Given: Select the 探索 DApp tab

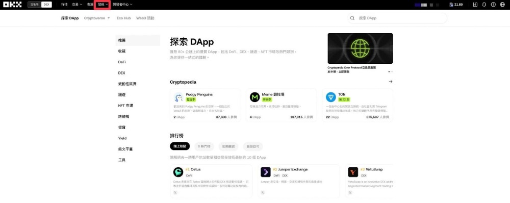Looking at the screenshot, I should point(70,18).
